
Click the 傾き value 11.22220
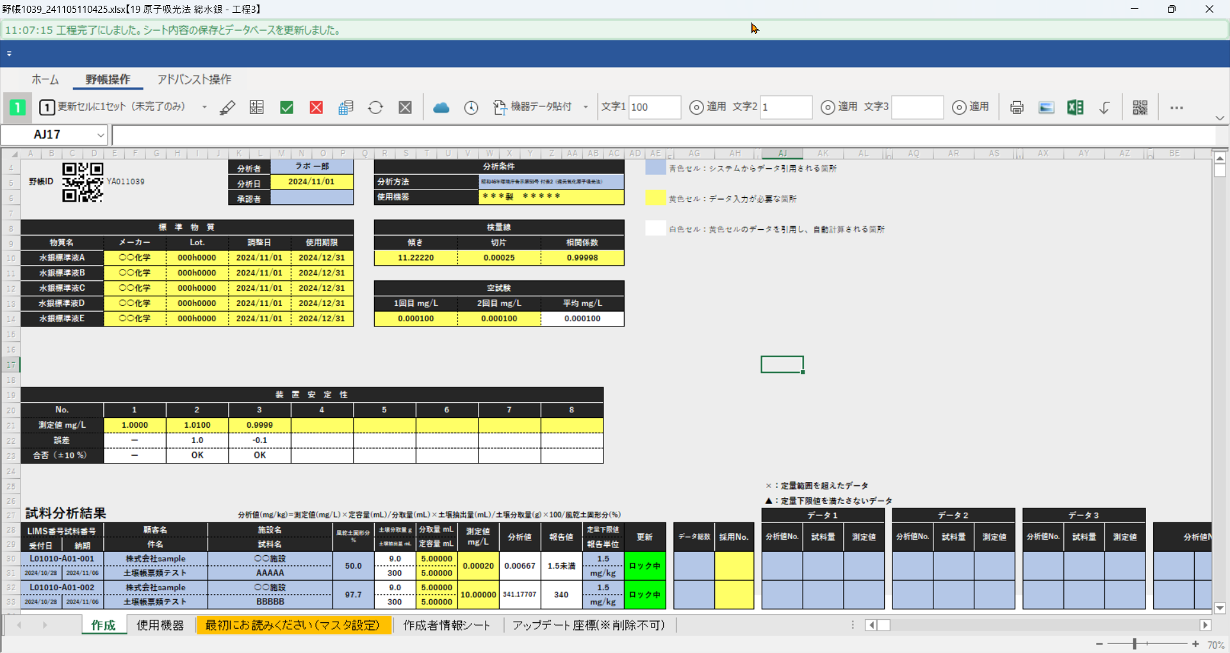point(416,258)
